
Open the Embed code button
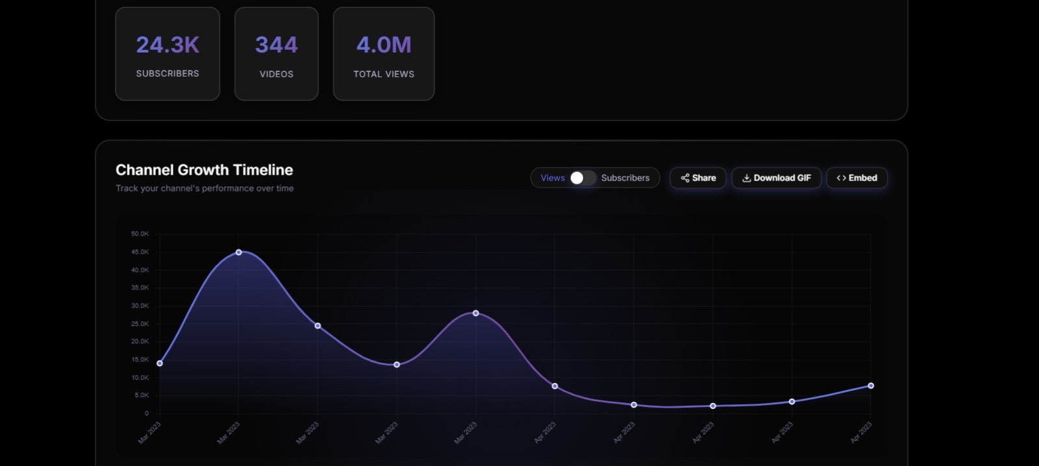pos(857,178)
